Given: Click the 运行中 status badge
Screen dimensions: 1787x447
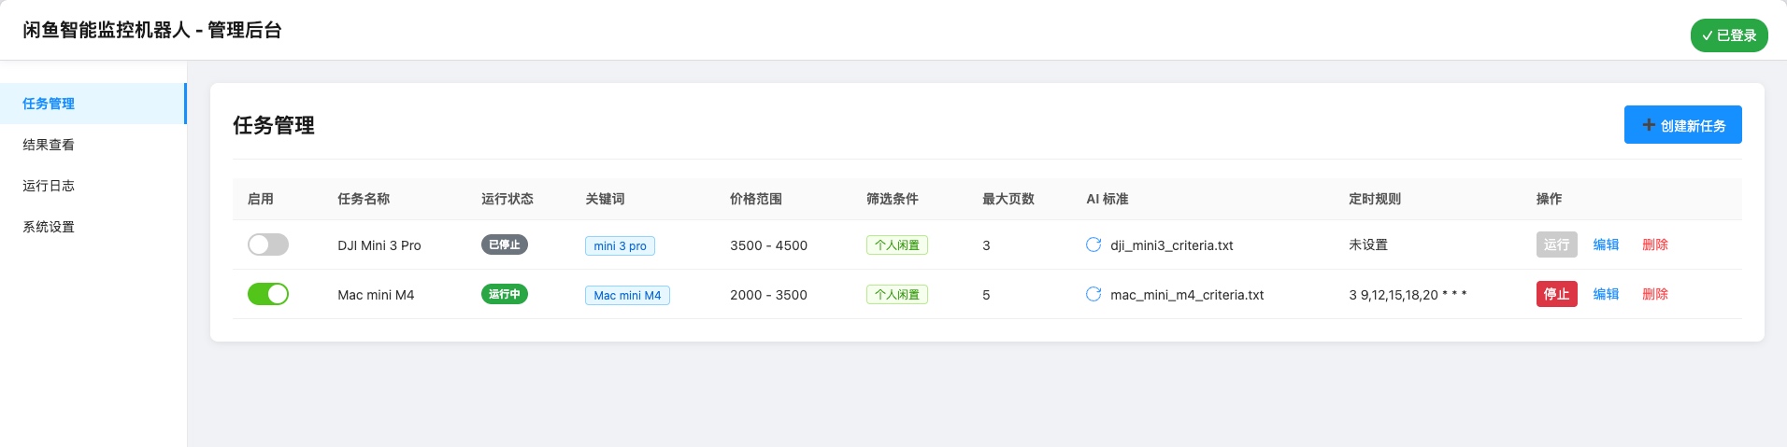Looking at the screenshot, I should [505, 294].
